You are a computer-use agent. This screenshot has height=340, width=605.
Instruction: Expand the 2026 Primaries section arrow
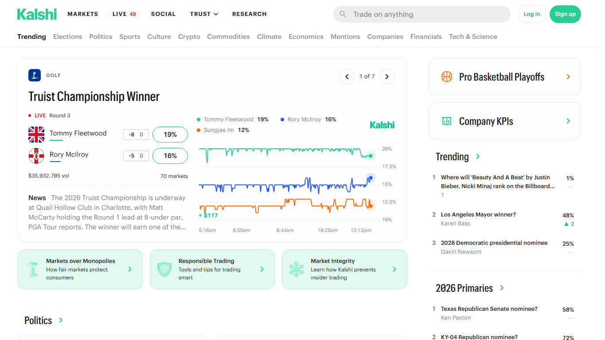(x=502, y=288)
